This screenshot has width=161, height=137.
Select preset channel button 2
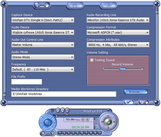tap(64, 133)
